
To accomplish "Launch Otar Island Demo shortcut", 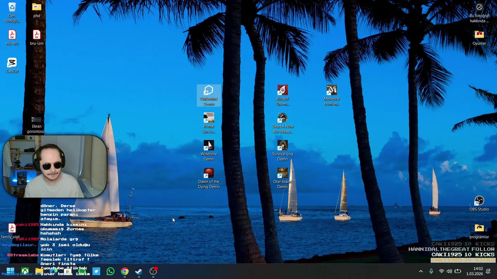I will [x=283, y=178].
